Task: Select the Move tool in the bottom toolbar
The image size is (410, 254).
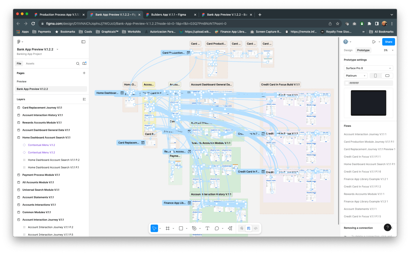Action: pyautogui.click(x=154, y=228)
